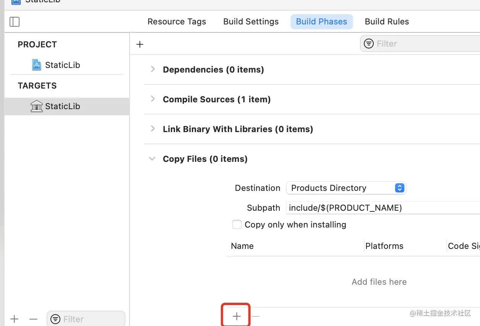This screenshot has width=480, height=326.
Task: Open the Resource Tags tab
Action: [x=177, y=22]
